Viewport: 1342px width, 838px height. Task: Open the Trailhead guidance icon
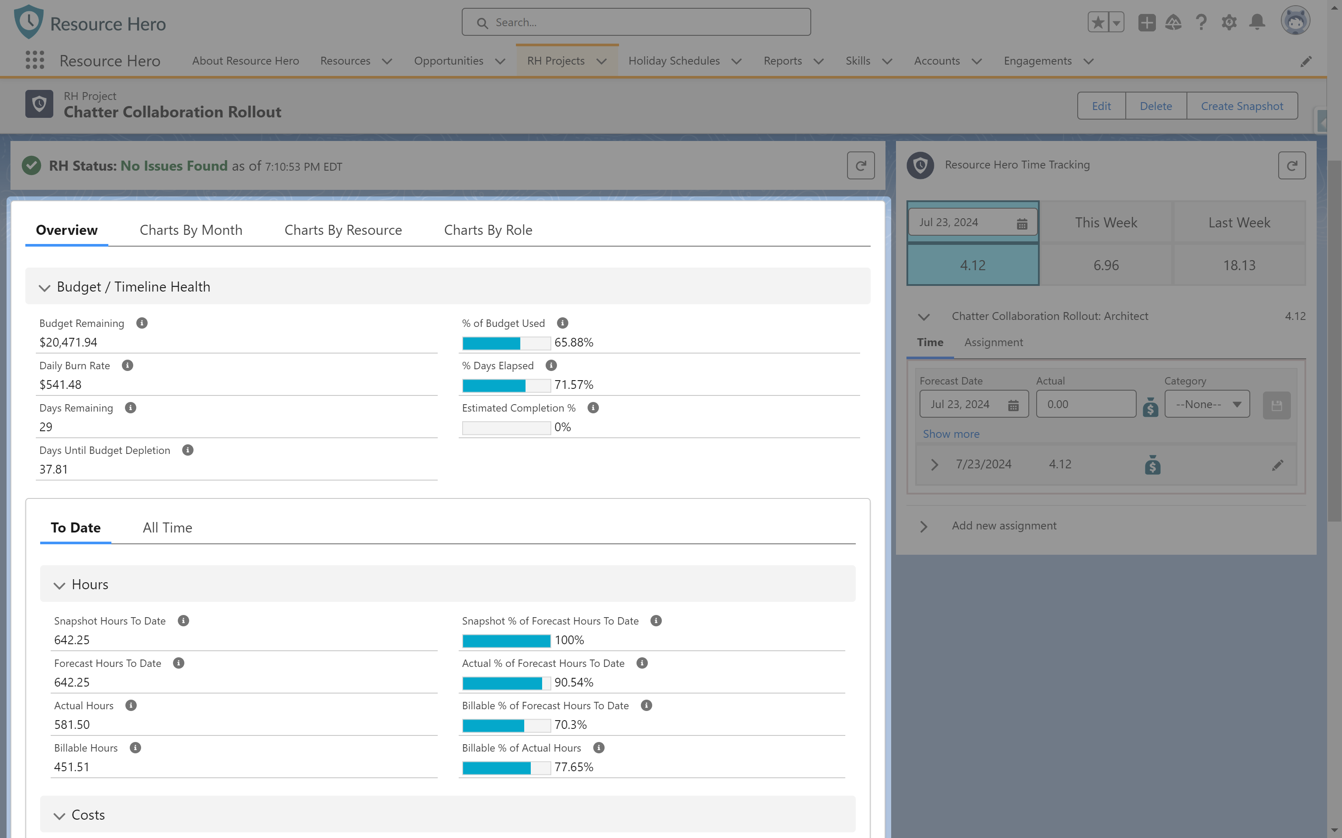(x=1173, y=22)
